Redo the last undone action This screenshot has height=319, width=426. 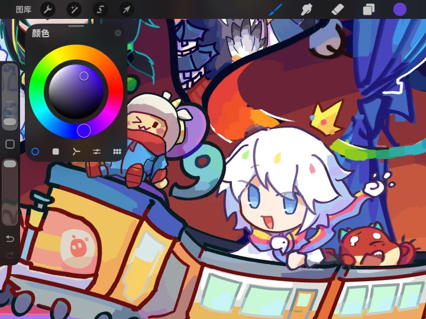pyautogui.click(x=10, y=255)
